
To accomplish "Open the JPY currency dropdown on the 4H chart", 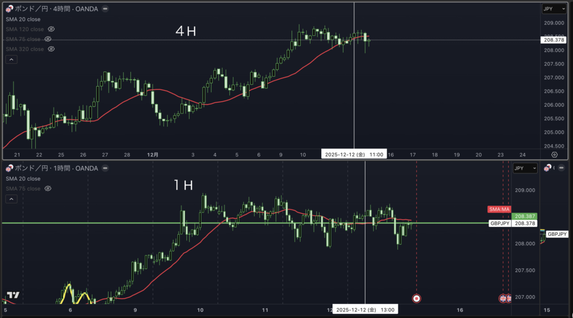I will (x=553, y=9).
